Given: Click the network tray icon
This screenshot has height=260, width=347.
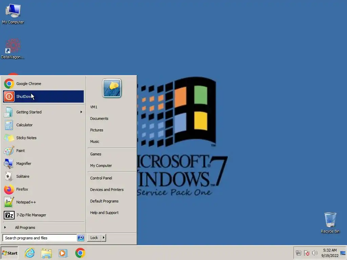Looking at the screenshot, I should pos(298,253).
